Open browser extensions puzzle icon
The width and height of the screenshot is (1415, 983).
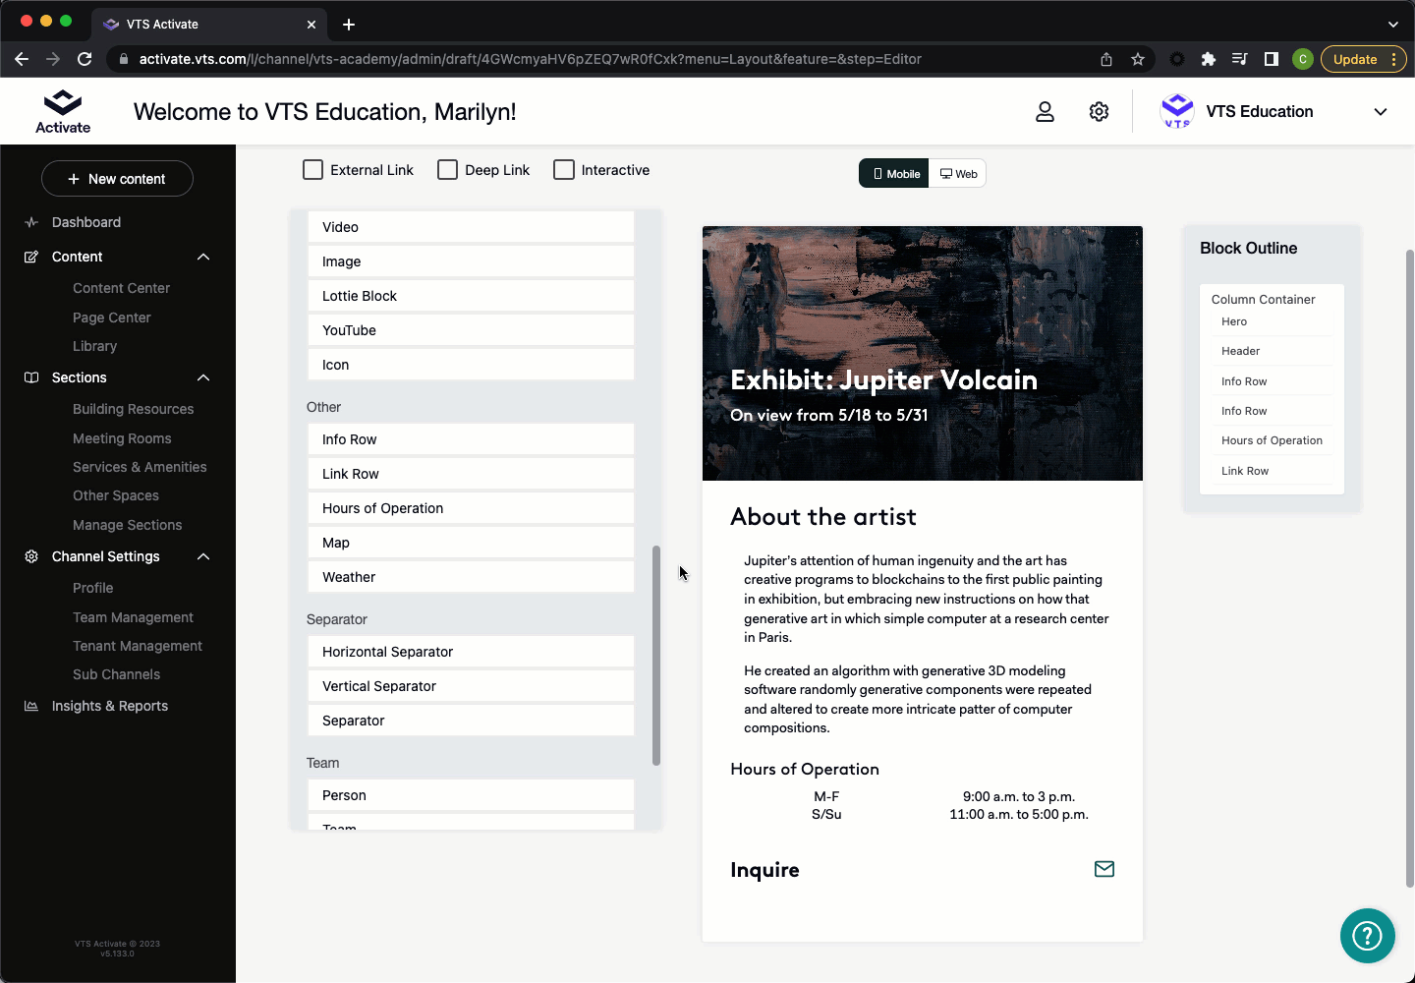1209,59
